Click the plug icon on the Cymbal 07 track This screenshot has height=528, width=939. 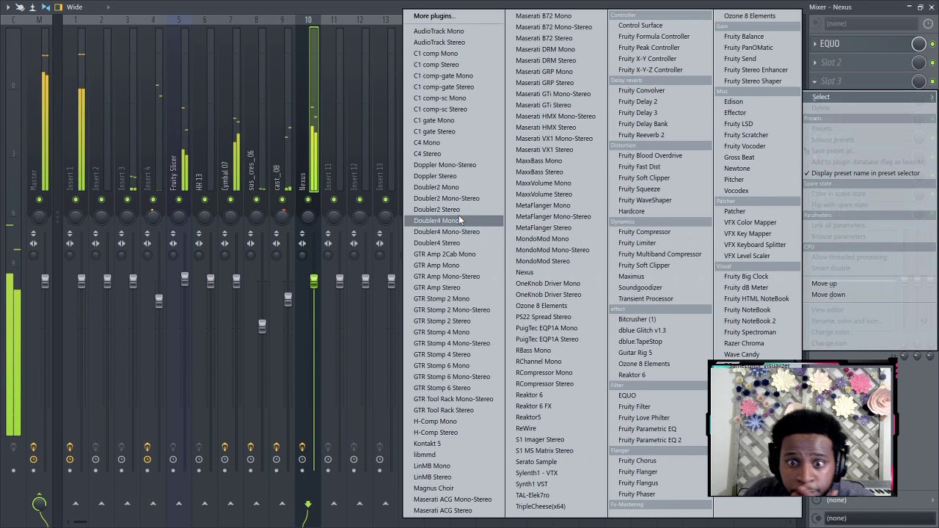point(224,447)
